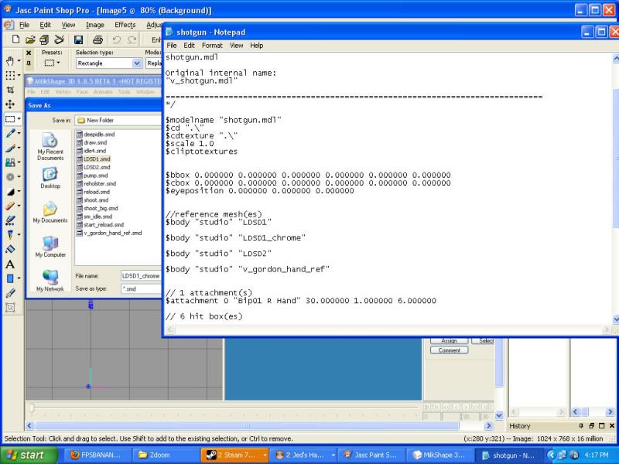Click the scanner Import icon
The width and height of the screenshot is (619, 464).
click(x=60, y=39)
